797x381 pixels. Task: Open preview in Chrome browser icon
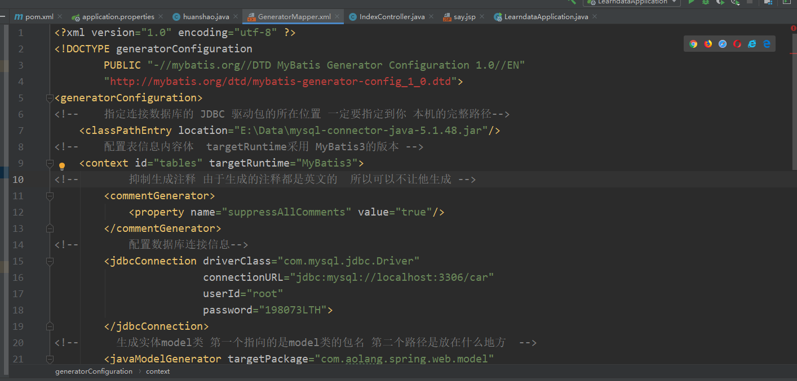tap(693, 44)
